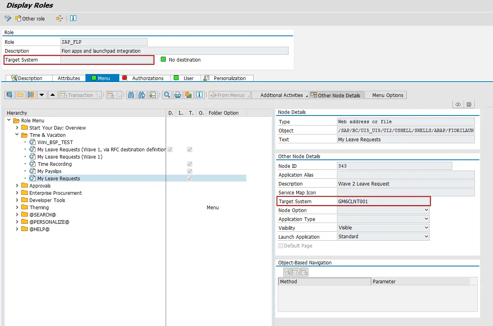Click the Menu Options button
493x326 pixels.
[385, 95]
